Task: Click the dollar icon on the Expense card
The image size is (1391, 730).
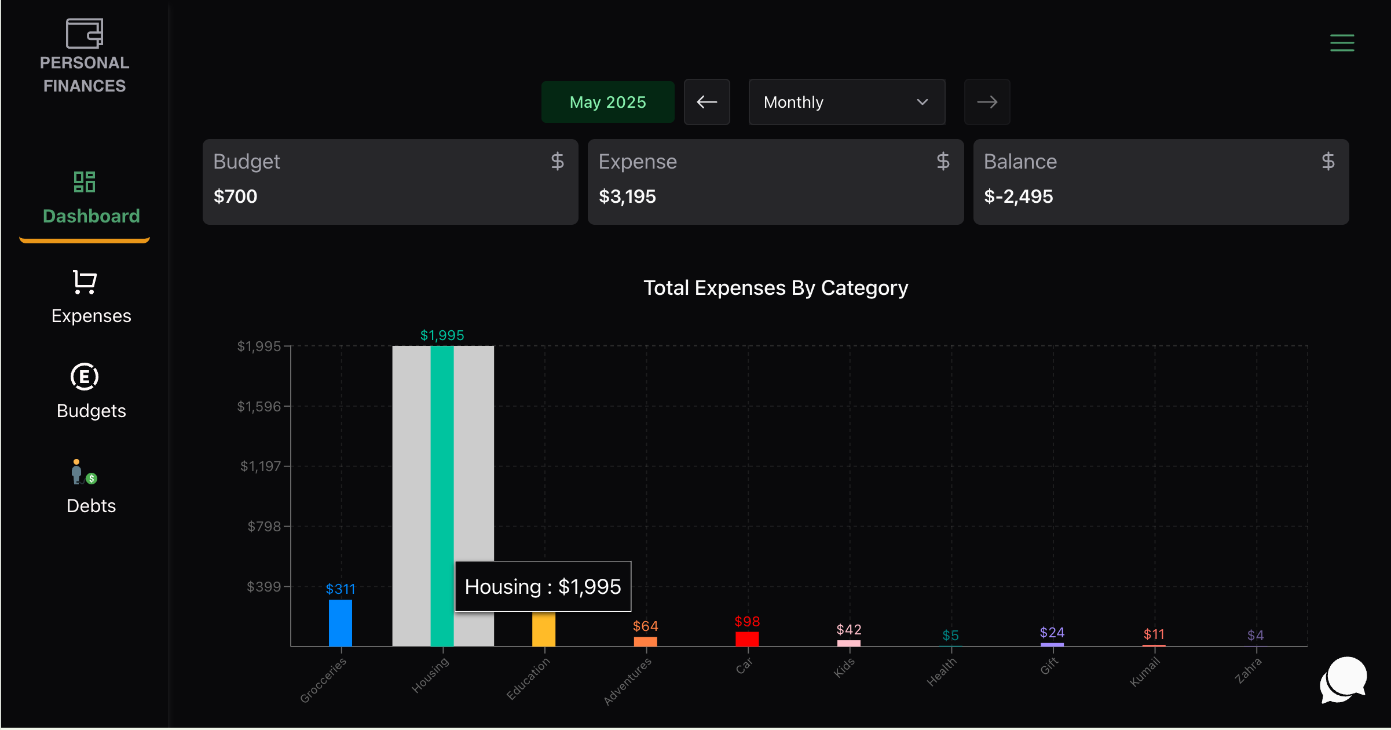Action: [x=943, y=162]
